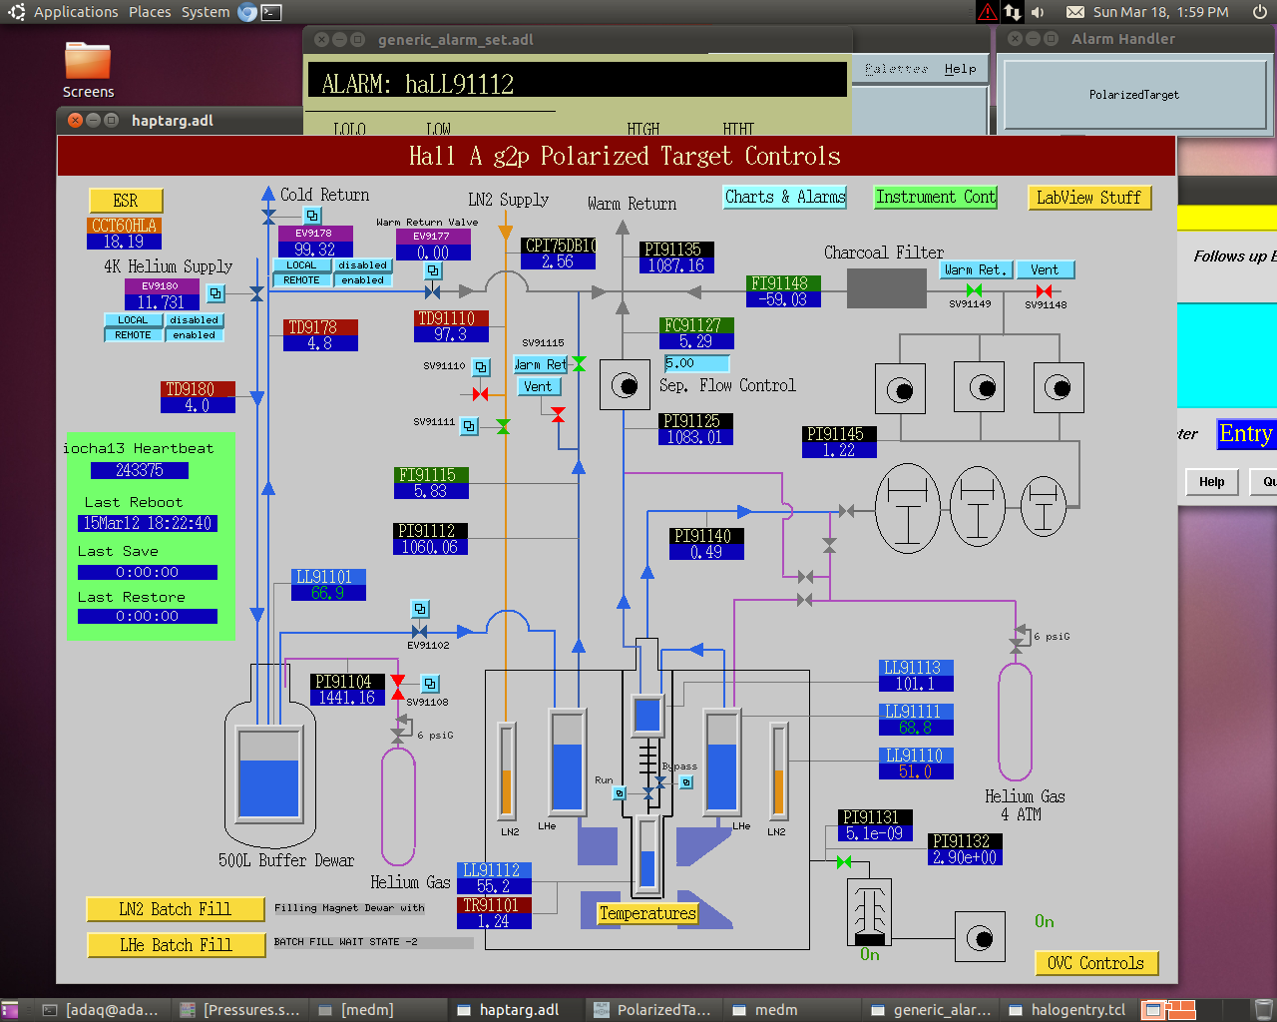Image resolution: width=1277 pixels, height=1022 pixels.
Task: Open Palettes menu in generic_alarm_set window
Action: pos(896,69)
